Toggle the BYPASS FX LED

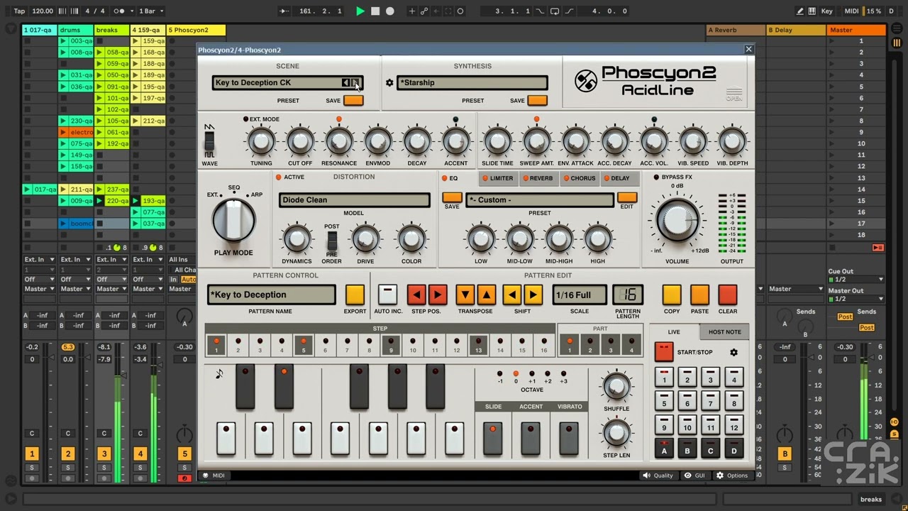656,177
